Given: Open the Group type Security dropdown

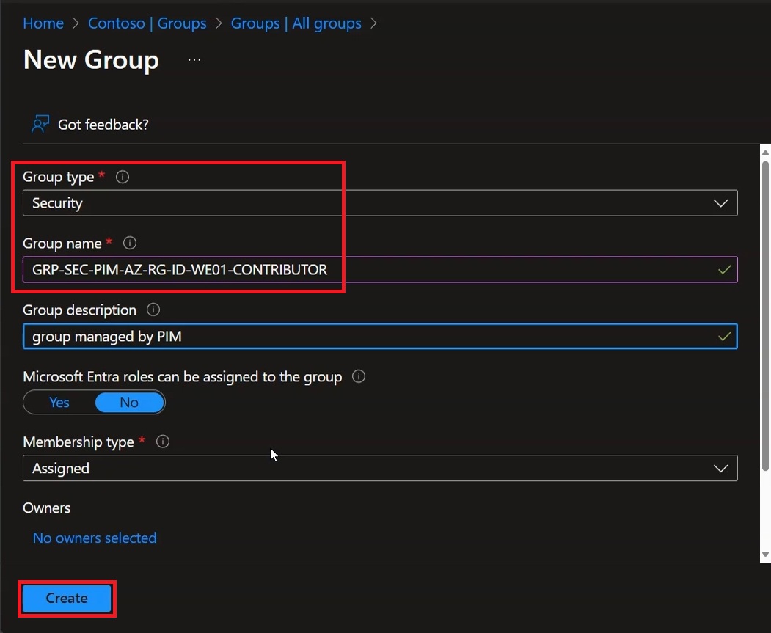Looking at the screenshot, I should pyautogui.click(x=380, y=203).
